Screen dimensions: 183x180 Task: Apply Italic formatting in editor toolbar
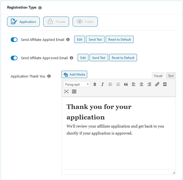[102, 84]
